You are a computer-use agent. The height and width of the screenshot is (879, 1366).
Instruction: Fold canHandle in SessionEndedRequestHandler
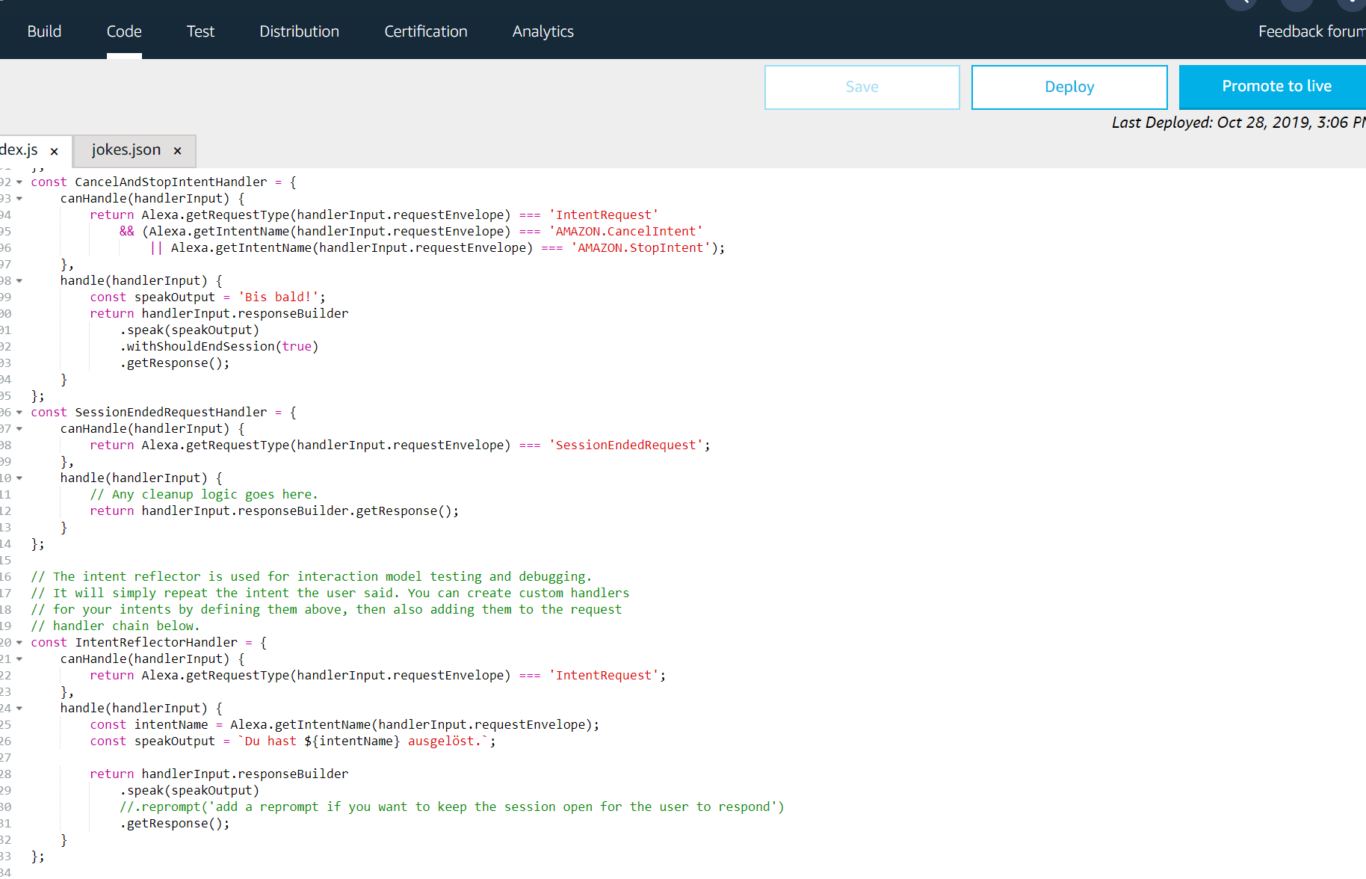tap(19, 429)
